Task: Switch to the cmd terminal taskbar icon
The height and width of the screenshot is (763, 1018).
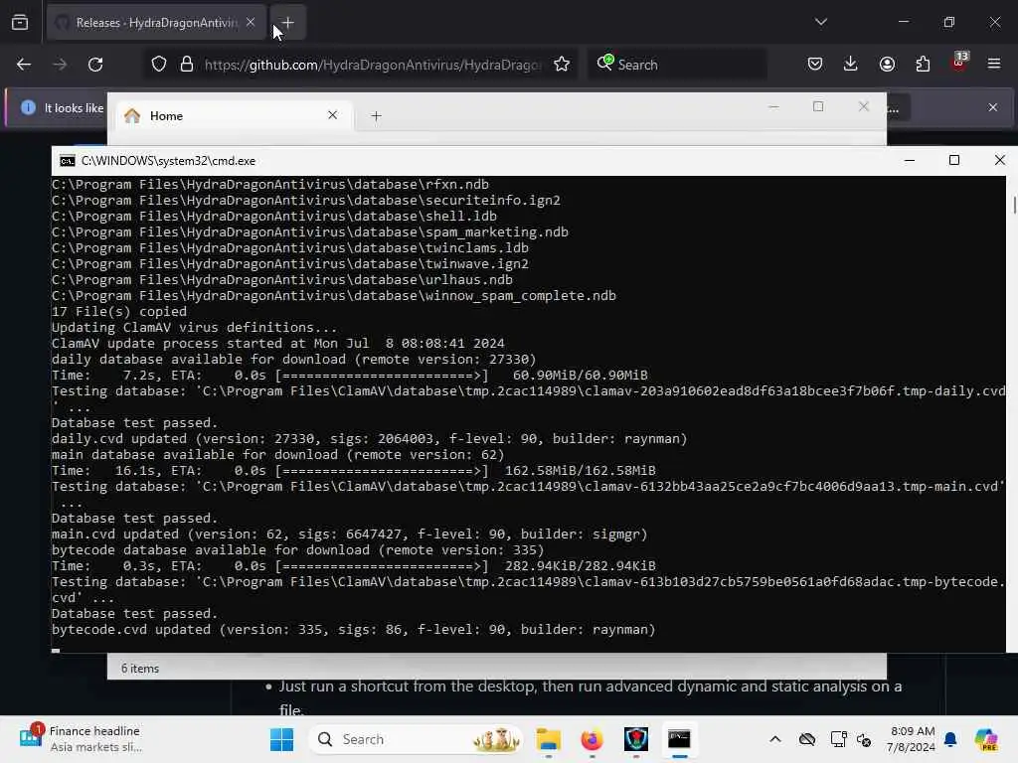Action: point(679,739)
